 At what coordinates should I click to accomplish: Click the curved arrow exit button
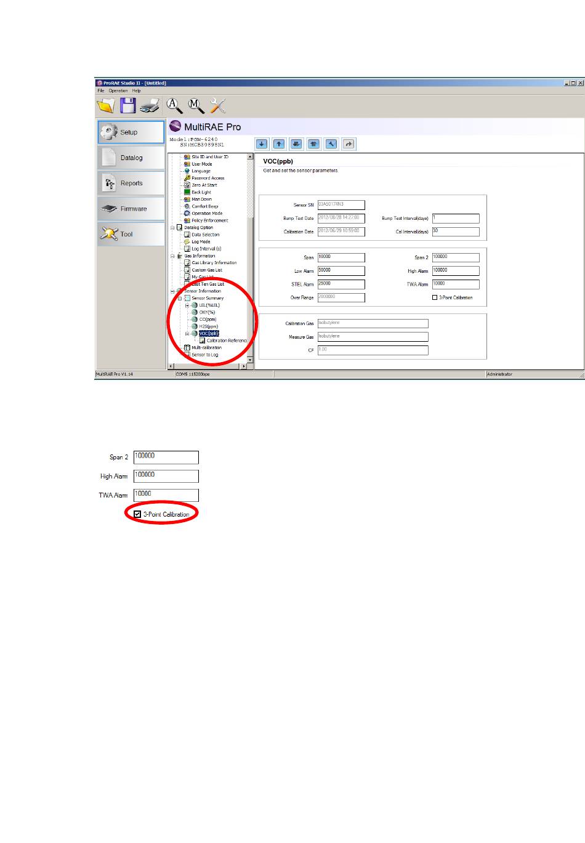(349, 144)
